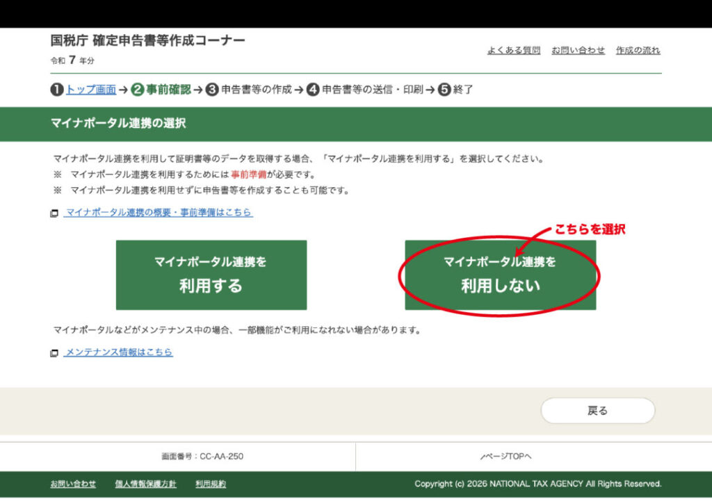Open 利用規約 in the footer
712x502 pixels.
210,484
